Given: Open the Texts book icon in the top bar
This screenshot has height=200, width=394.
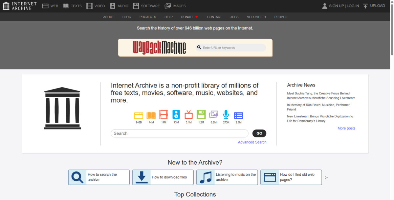Looking at the screenshot, I should (x=66, y=6).
